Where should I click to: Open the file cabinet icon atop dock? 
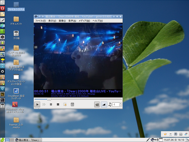[x=2, y=2]
